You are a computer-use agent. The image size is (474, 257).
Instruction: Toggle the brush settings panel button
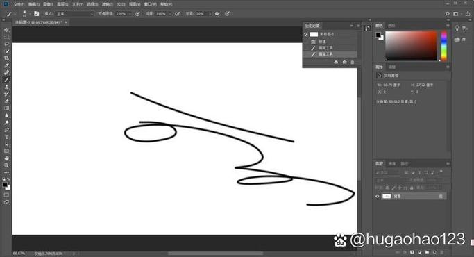[x=37, y=14]
